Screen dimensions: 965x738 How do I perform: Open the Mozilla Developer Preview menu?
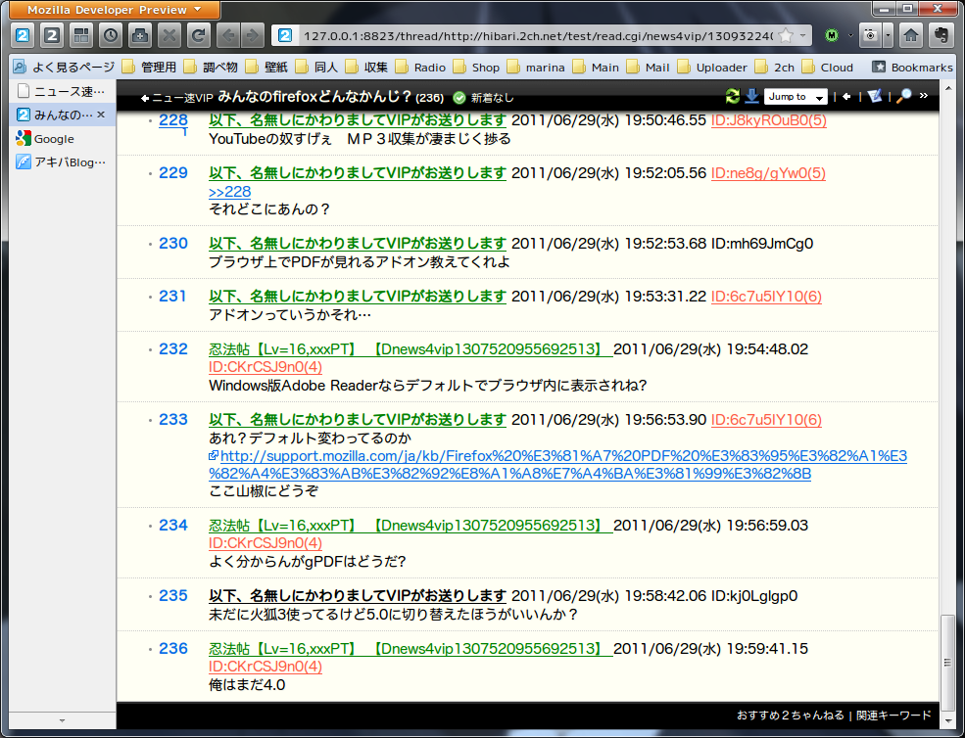pos(115,10)
